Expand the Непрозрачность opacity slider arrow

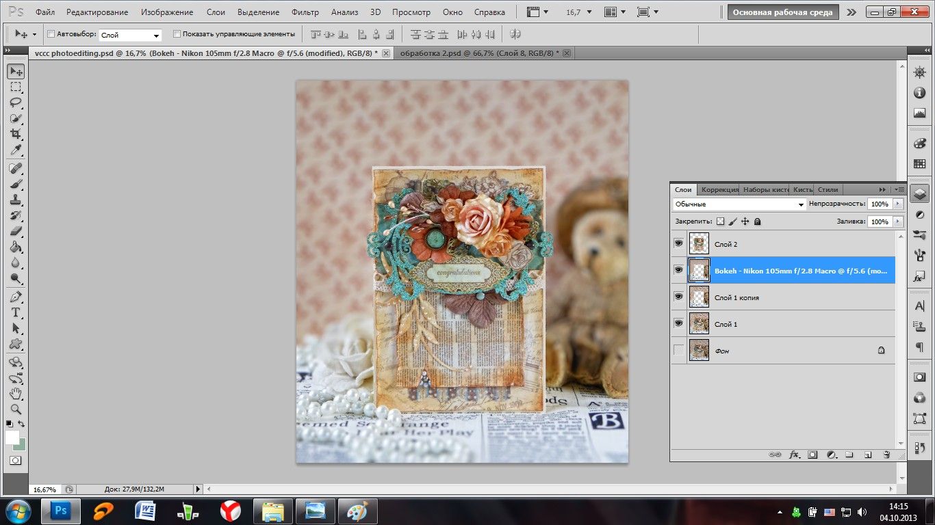tap(897, 204)
